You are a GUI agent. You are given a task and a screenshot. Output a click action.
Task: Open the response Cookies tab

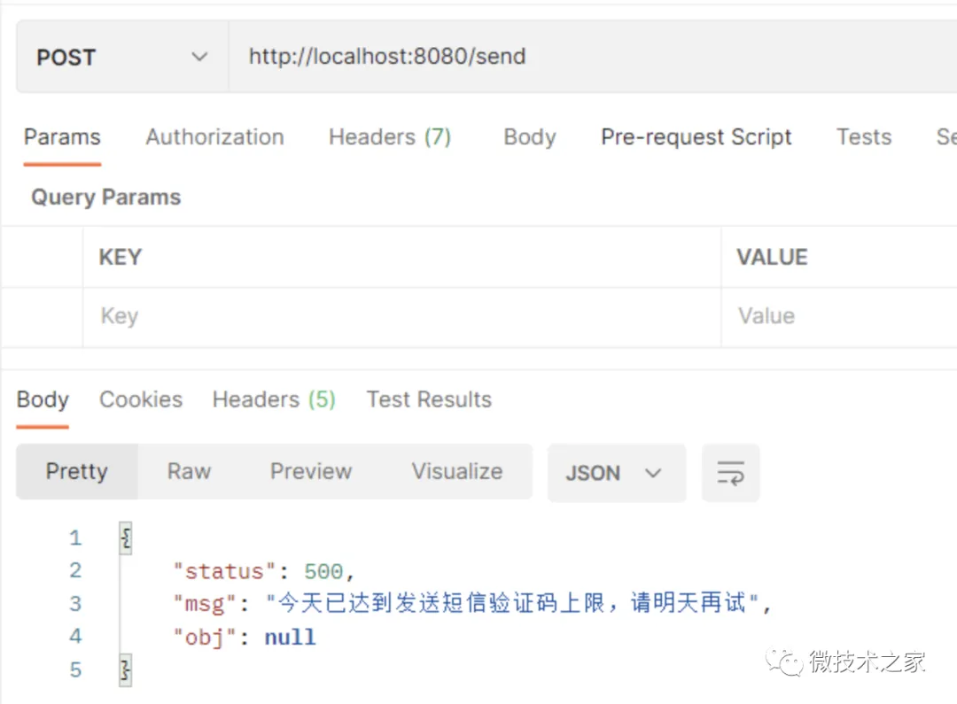pos(141,399)
